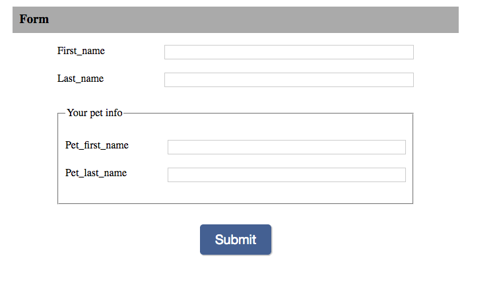Click into the Pet_last_name field
The image size is (495, 293).
pyautogui.click(x=286, y=175)
